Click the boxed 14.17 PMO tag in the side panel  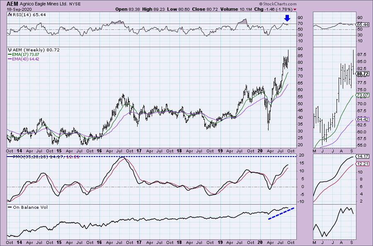click(363, 157)
